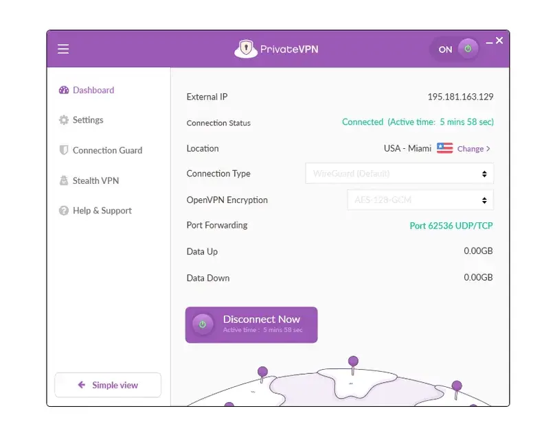
Task: Click the Dashboard gauge icon
Action: [x=64, y=90]
